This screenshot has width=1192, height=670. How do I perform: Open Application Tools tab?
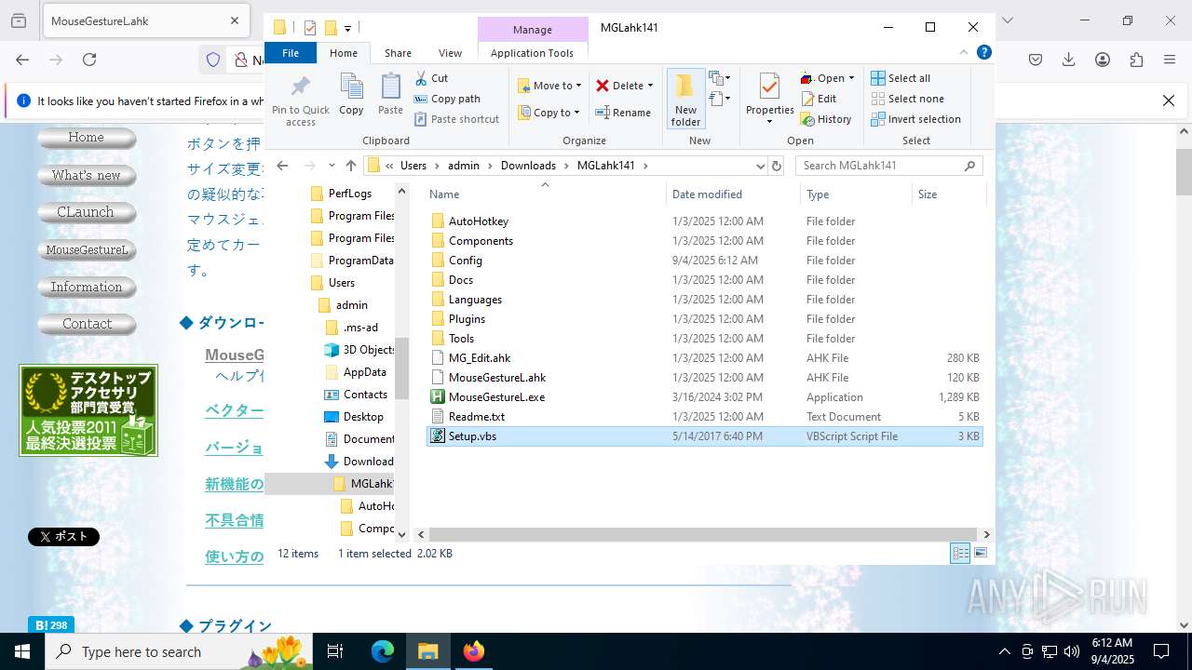coord(532,53)
